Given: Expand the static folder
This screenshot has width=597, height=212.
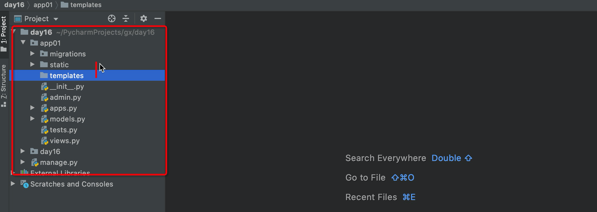Looking at the screenshot, I should (x=32, y=65).
